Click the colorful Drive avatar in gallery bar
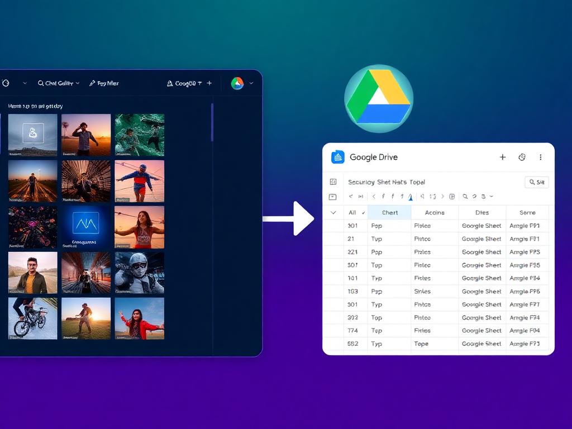The height and width of the screenshot is (429, 572). click(x=237, y=84)
